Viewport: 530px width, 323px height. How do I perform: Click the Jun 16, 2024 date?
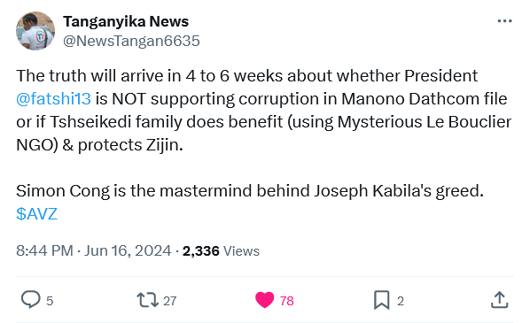tap(128, 250)
